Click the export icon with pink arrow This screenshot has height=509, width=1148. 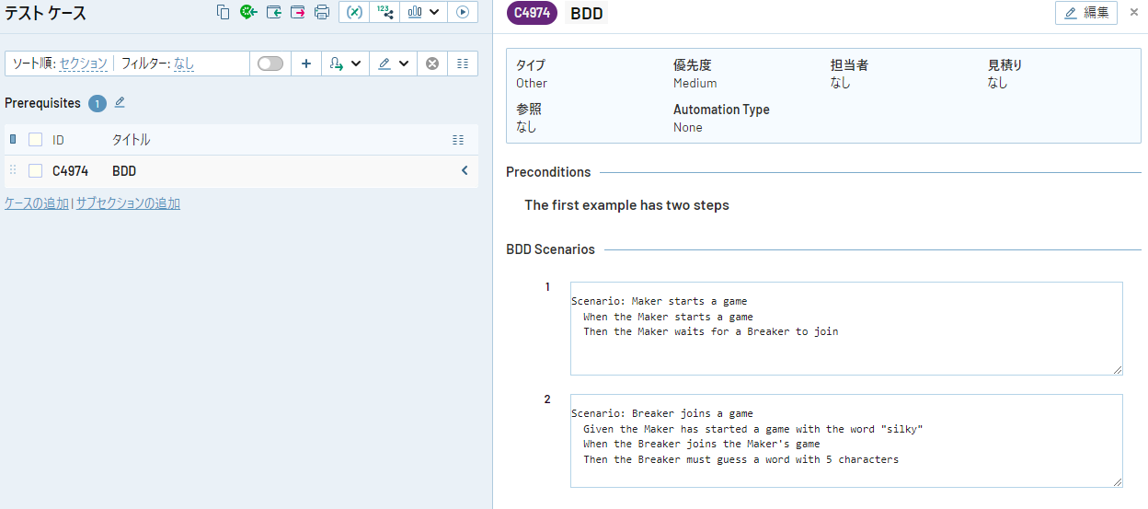(297, 12)
